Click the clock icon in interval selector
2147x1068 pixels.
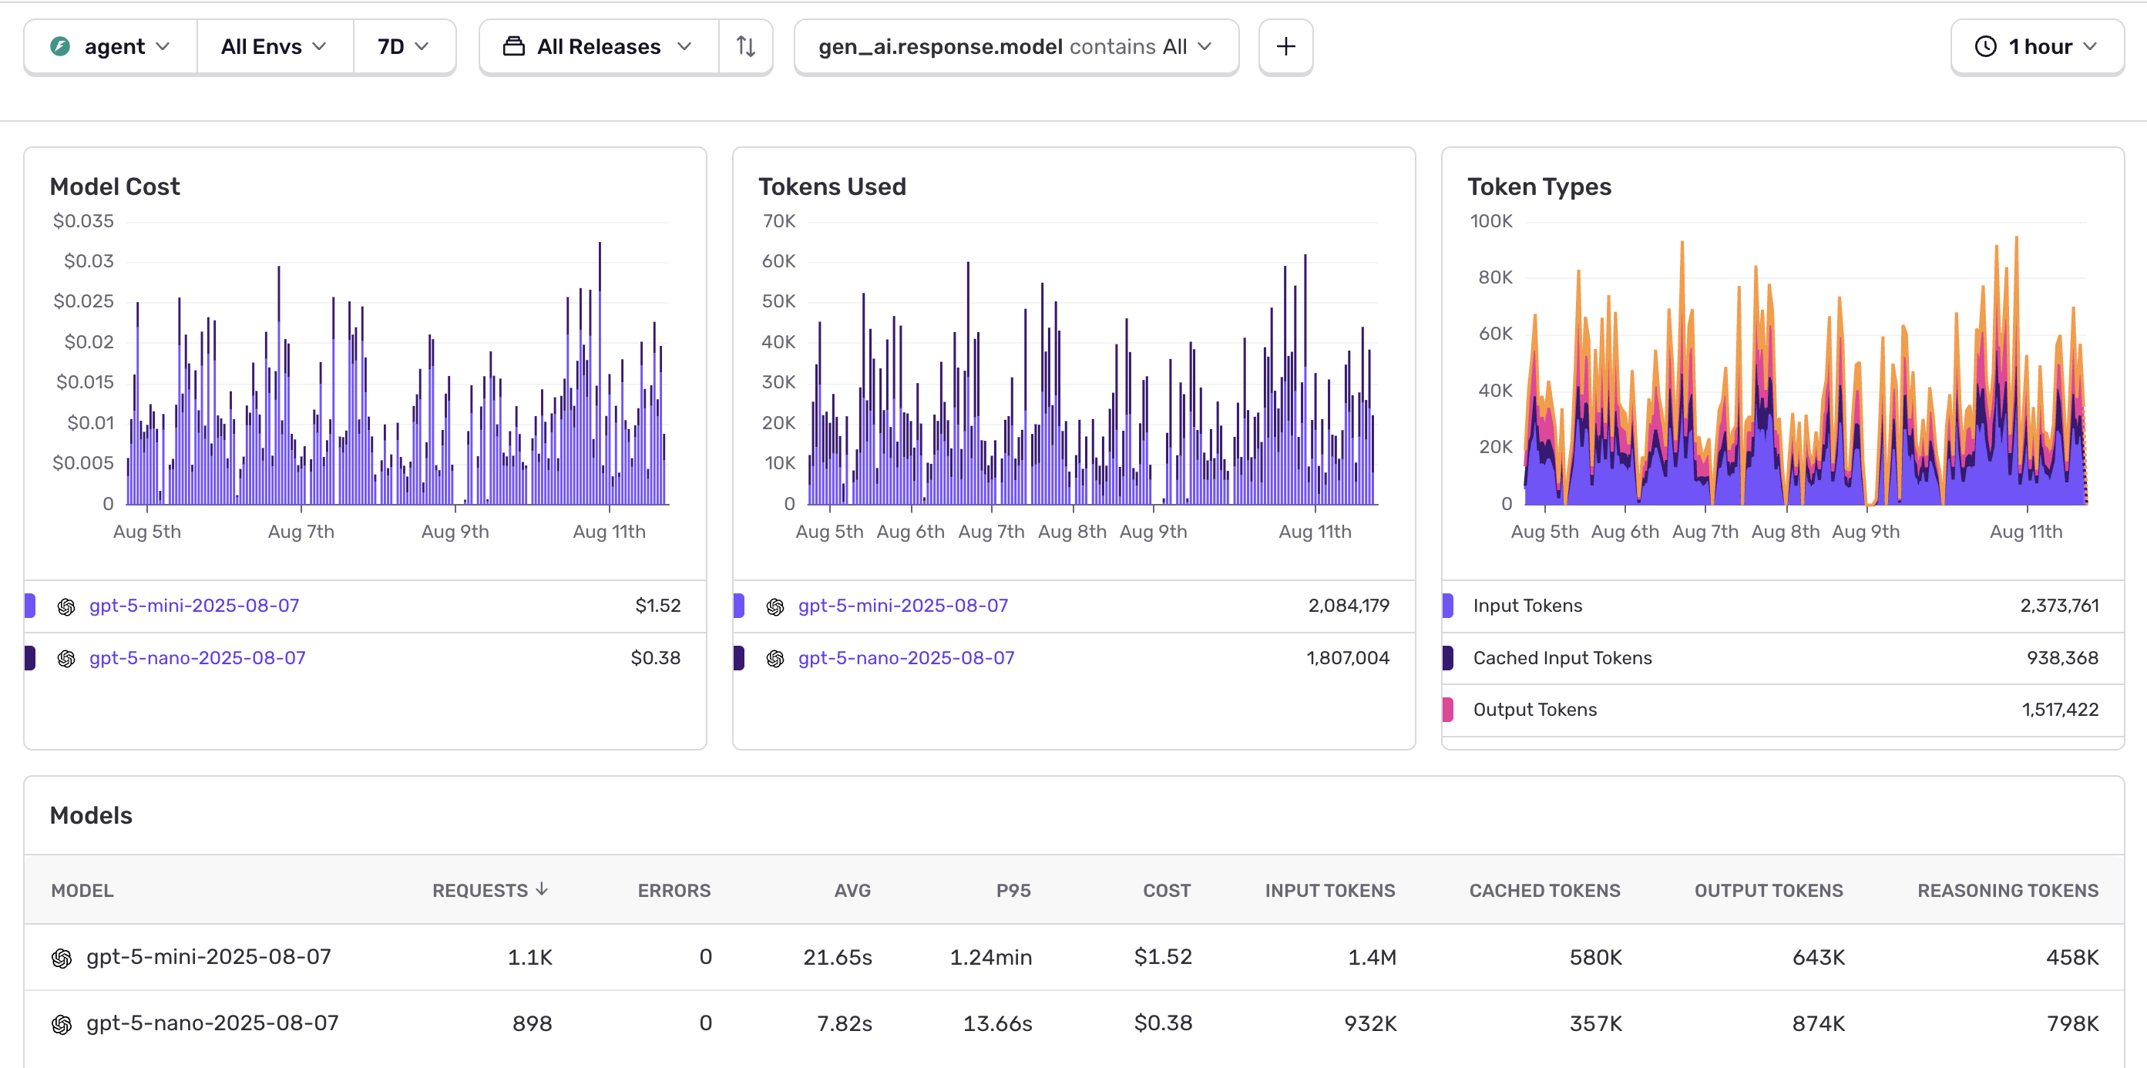click(x=1986, y=47)
